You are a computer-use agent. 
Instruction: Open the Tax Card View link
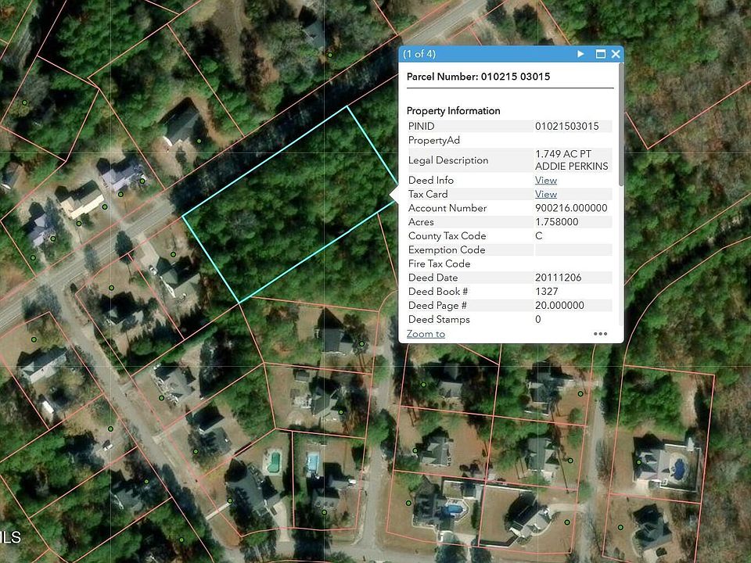546,194
